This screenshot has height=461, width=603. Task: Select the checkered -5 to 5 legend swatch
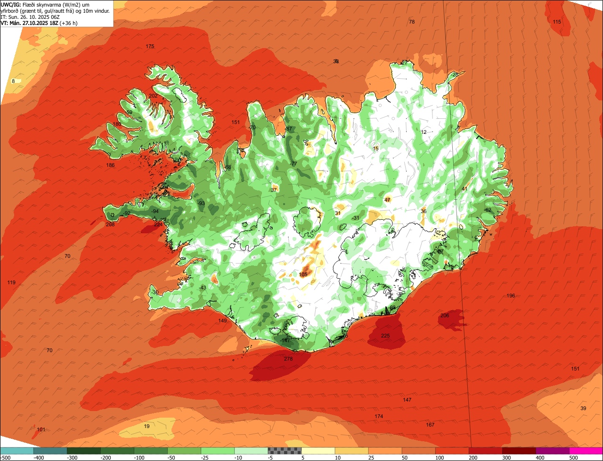point(285,451)
